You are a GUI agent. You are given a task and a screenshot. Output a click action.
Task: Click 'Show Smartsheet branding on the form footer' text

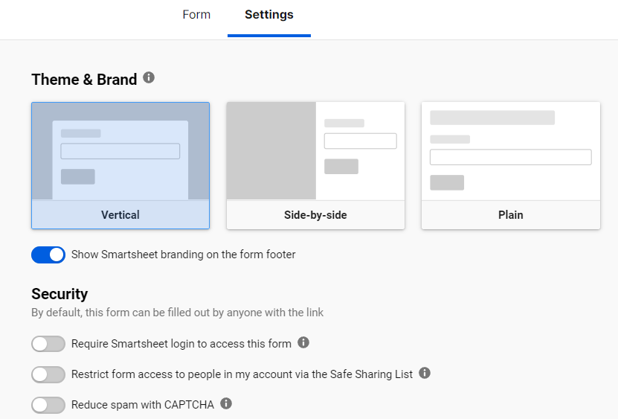183,255
